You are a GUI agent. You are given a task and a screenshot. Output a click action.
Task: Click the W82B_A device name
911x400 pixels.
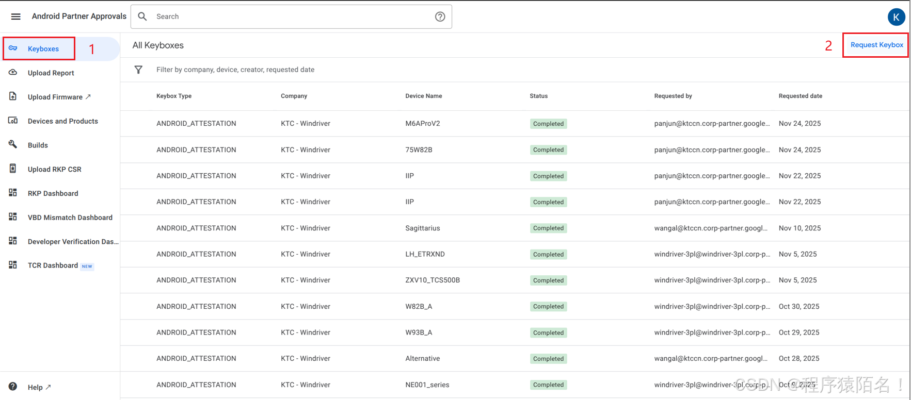coord(419,306)
